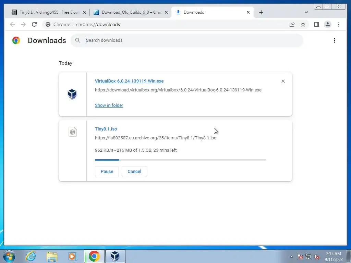Image resolution: width=351 pixels, height=263 pixels.
Task: Click the Tiny8.1.iso download progress bar
Action: click(x=180, y=160)
